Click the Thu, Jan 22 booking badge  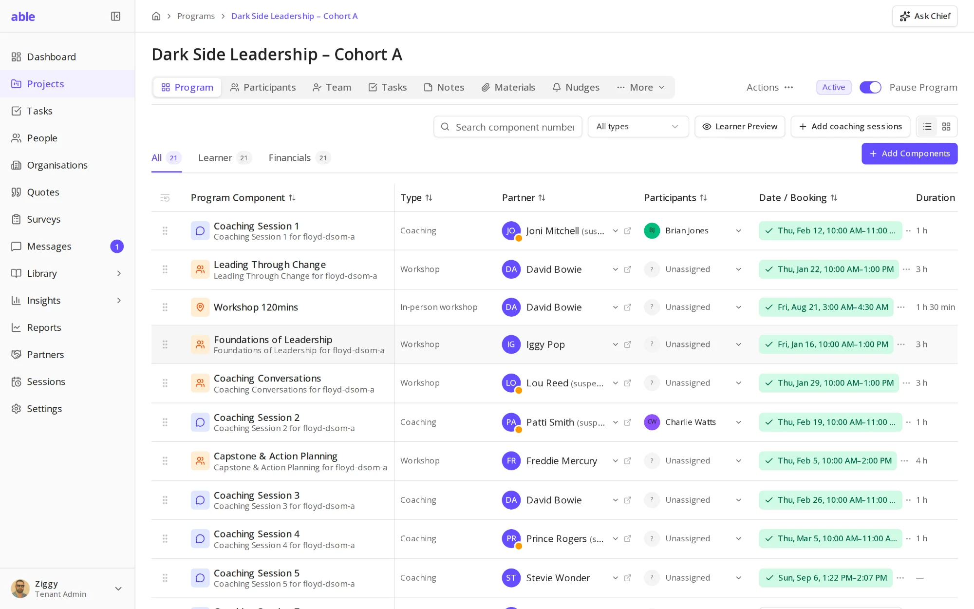pyautogui.click(x=829, y=269)
